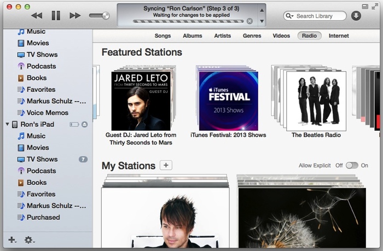This screenshot has height=251, width=383.
Task: Open library Markus Schulz playlist
Action: click(x=51, y=101)
